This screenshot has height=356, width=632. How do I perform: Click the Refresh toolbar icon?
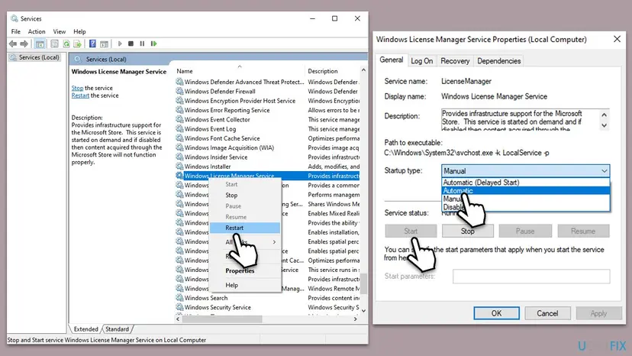click(x=66, y=44)
